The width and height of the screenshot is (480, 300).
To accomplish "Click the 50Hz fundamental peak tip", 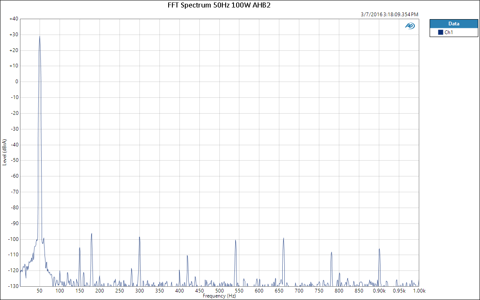I will (40, 36).
